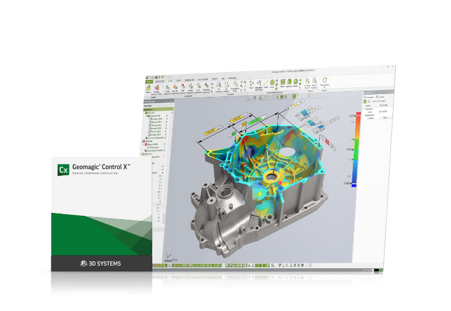Click the red top of color bar
This screenshot has width=451, height=311.
point(359,114)
